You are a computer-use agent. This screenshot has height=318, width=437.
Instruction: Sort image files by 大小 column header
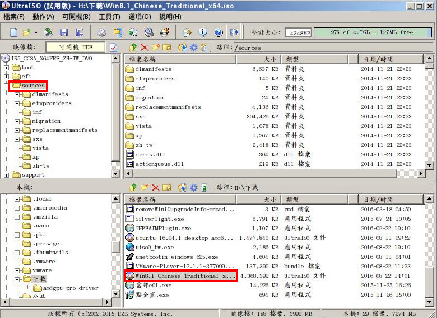pos(258,59)
